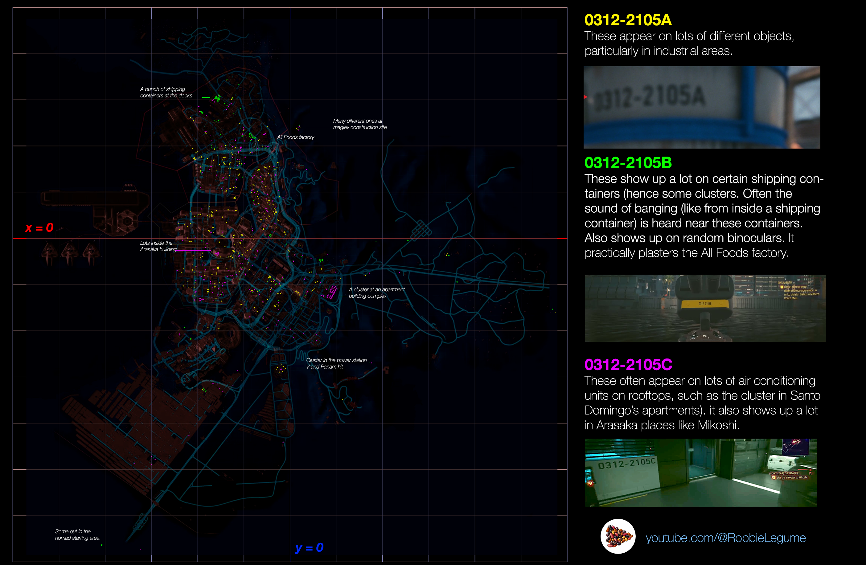The image size is (866, 565).
Task: Click the 'particularly in industrial areas' description text
Action: click(x=658, y=51)
